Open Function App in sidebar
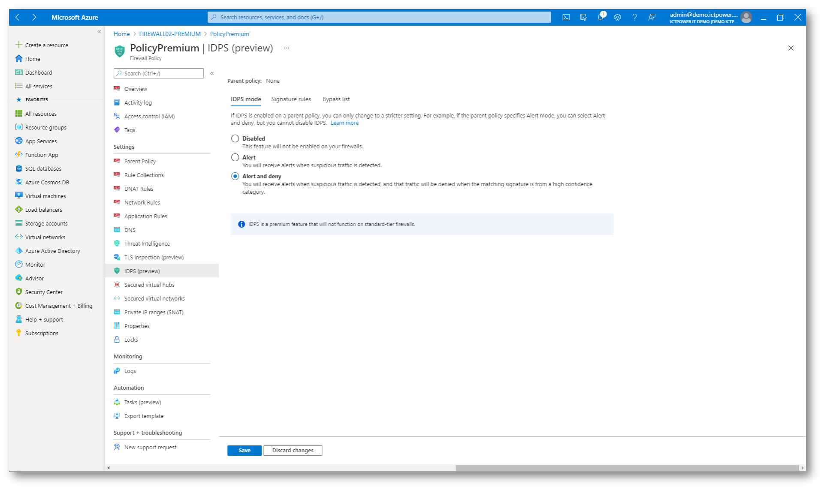This screenshot has width=824, height=490. (42, 155)
